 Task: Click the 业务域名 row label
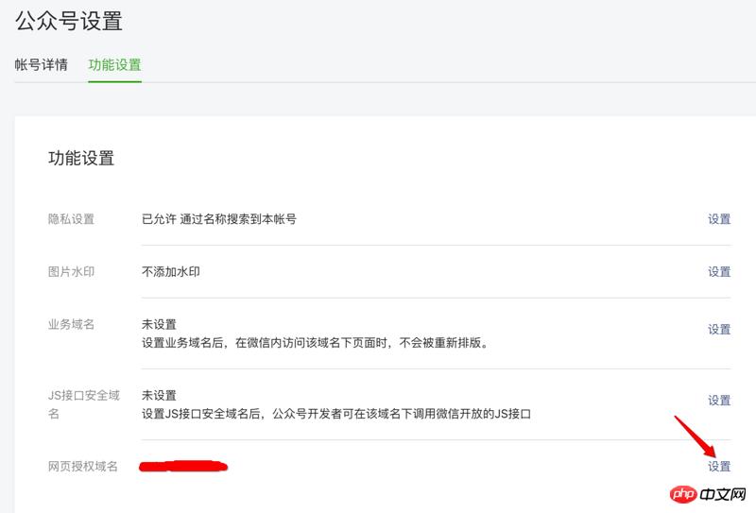tap(71, 325)
